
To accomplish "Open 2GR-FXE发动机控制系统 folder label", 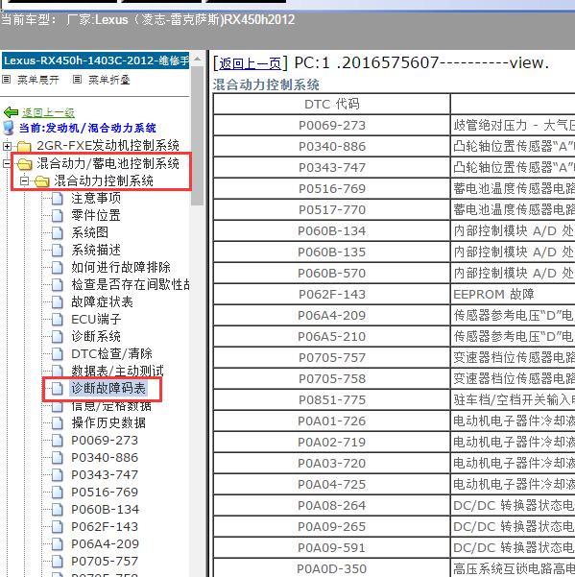I will [x=108, y=146].
